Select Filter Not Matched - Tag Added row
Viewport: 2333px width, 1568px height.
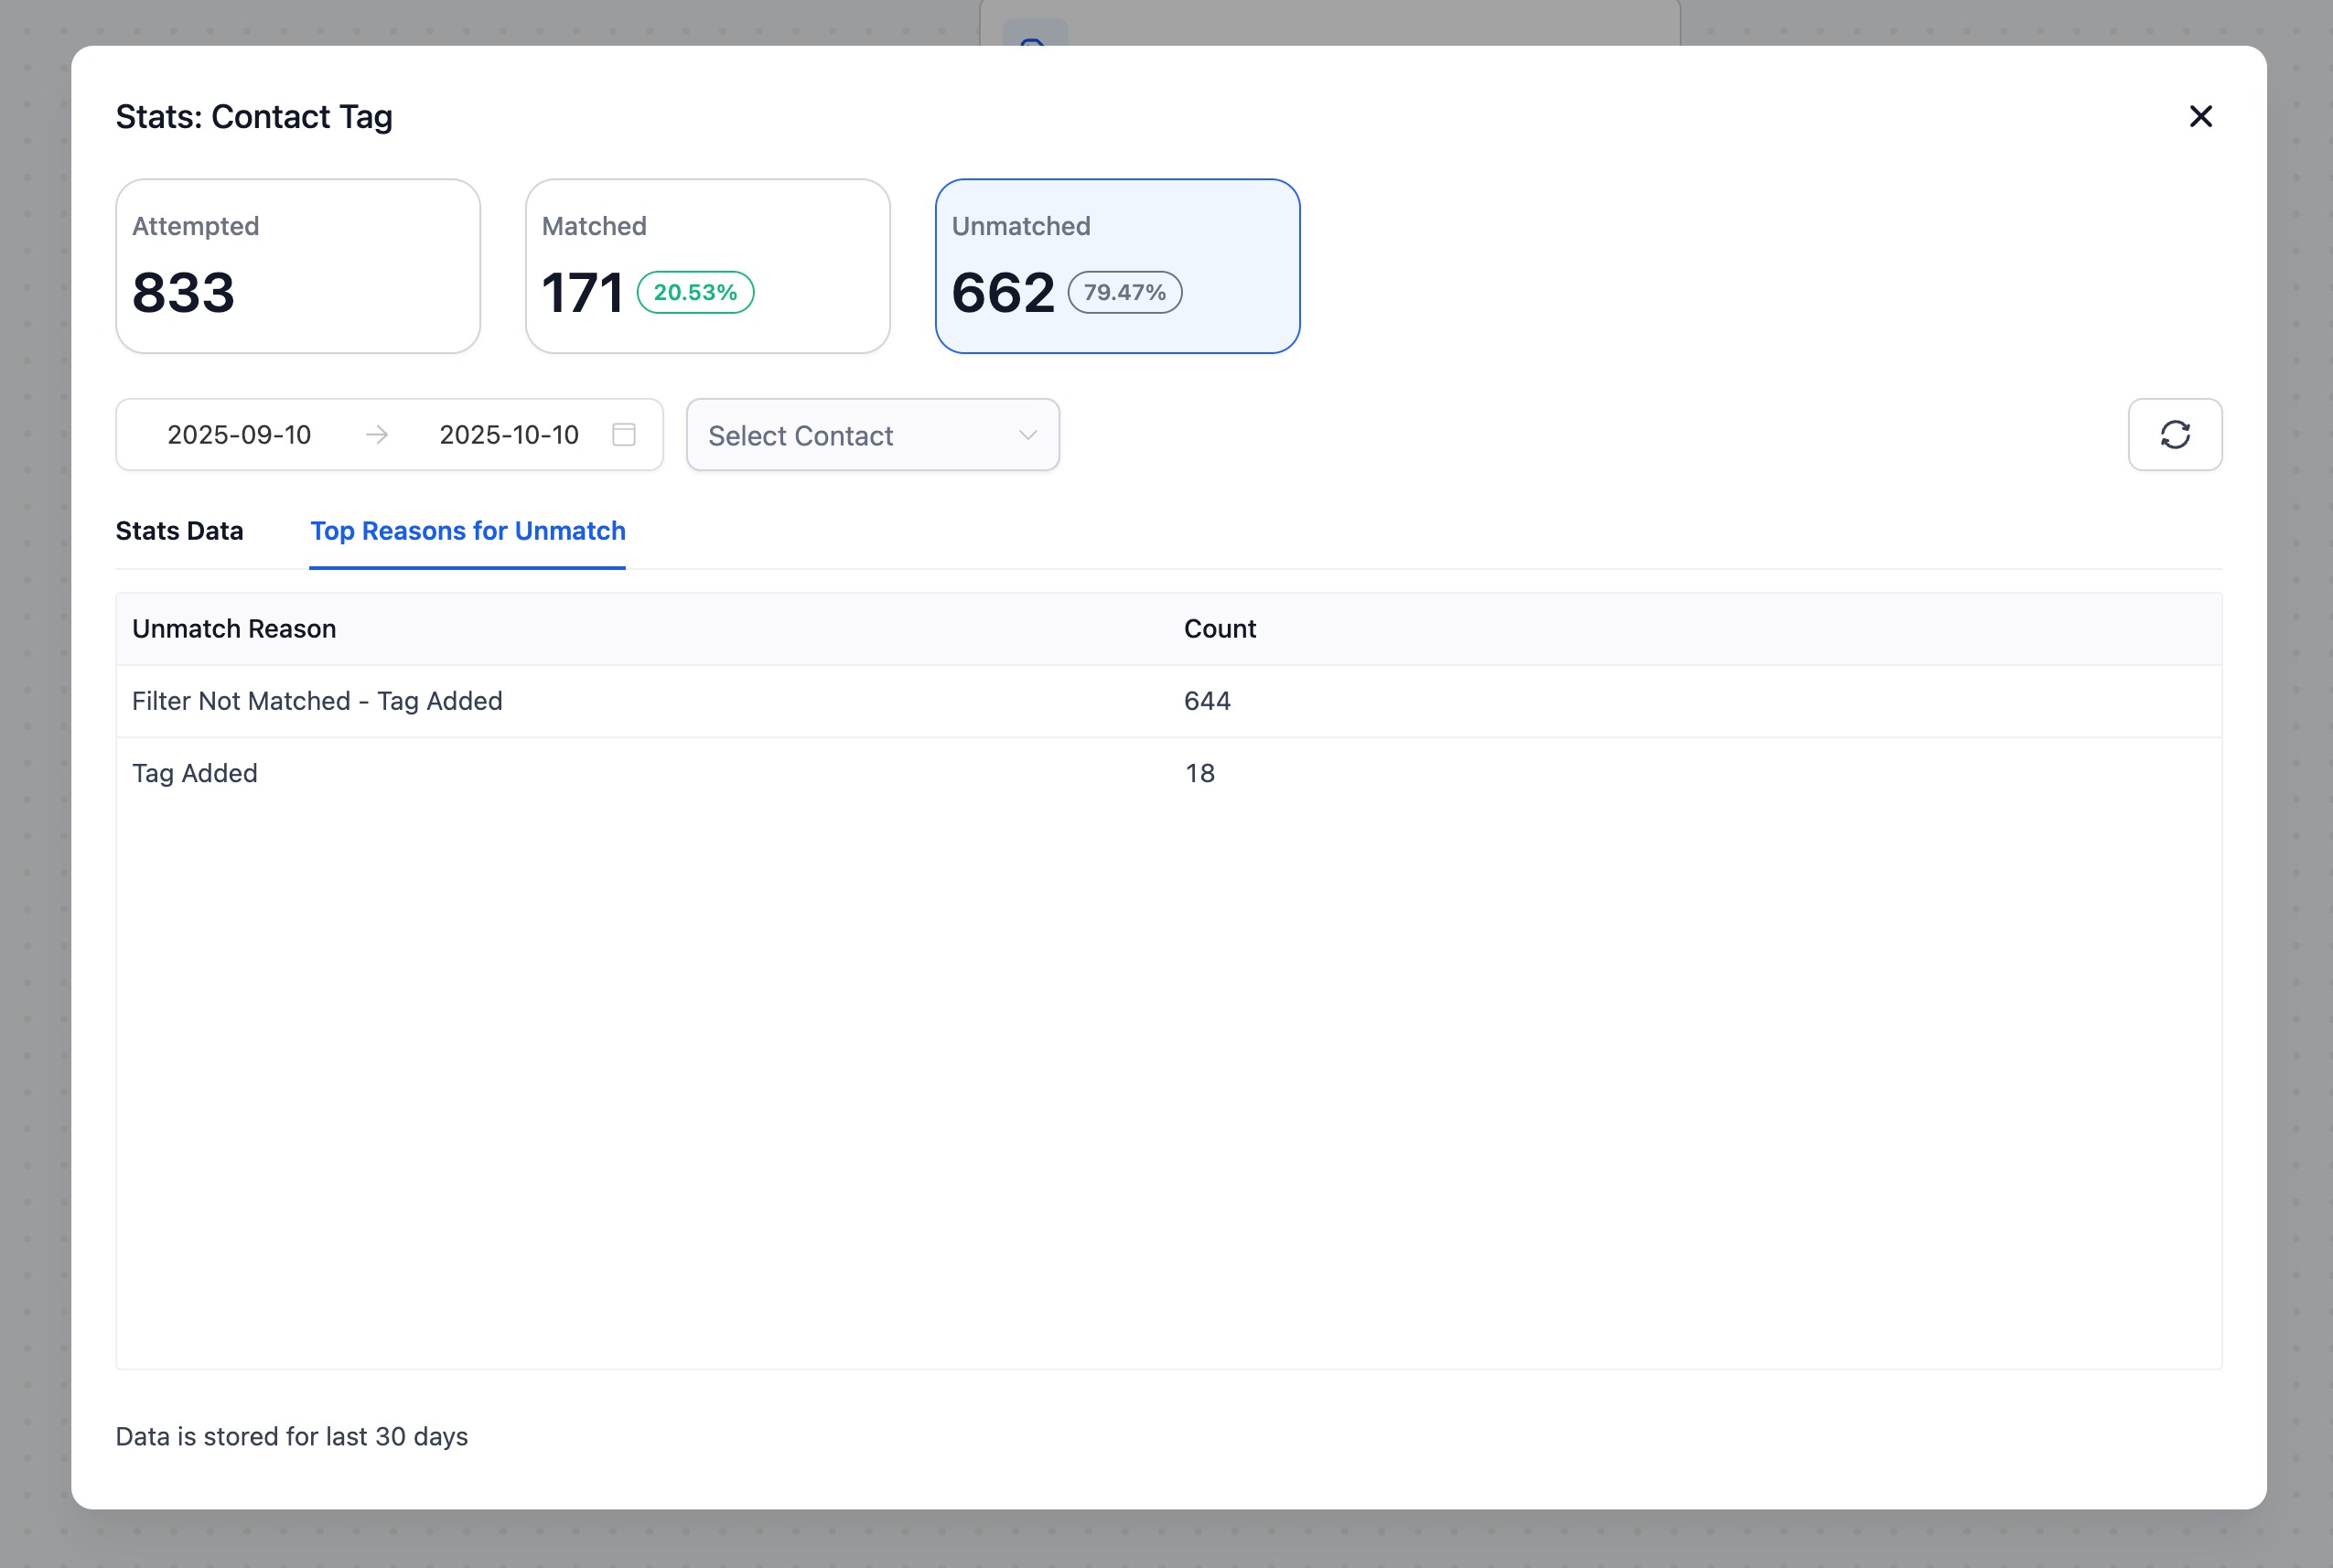(x=317, y=701)
